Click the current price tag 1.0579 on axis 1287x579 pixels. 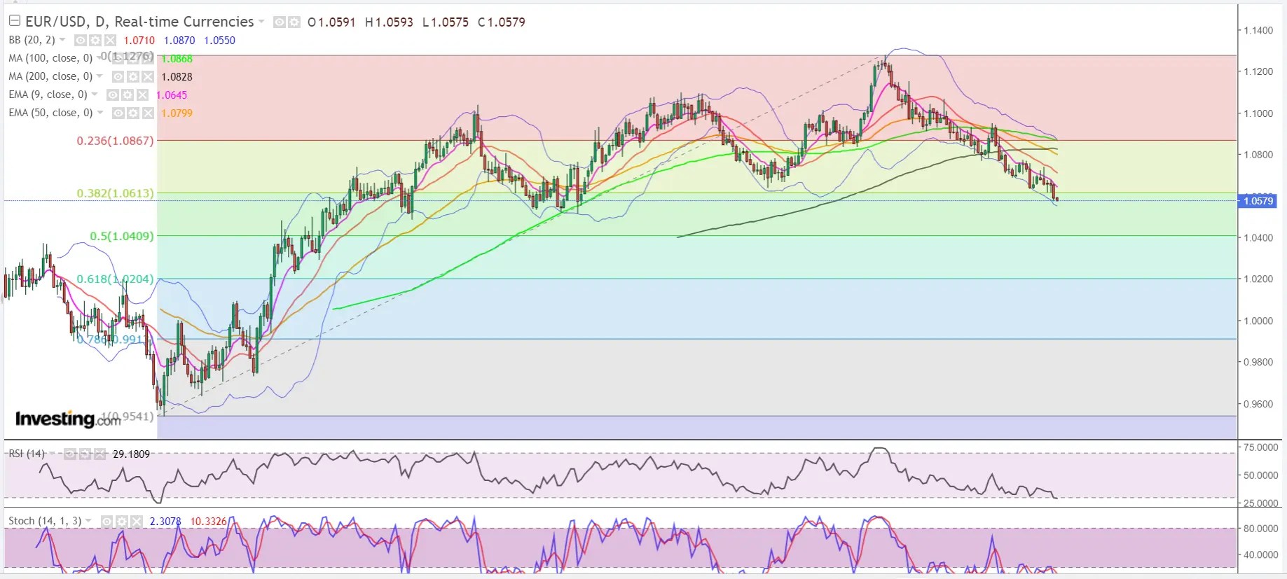point(1258,201)
